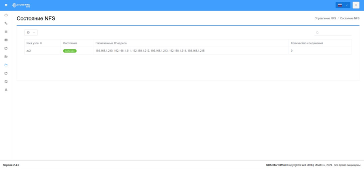Sort by node name arrows icon

(x=41, y=43)
